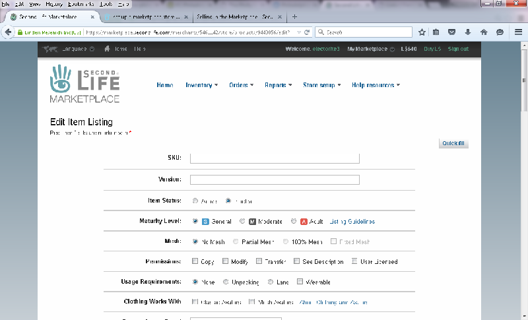
Task: Tick the See Description checkbox
Action: pos(296,261)
